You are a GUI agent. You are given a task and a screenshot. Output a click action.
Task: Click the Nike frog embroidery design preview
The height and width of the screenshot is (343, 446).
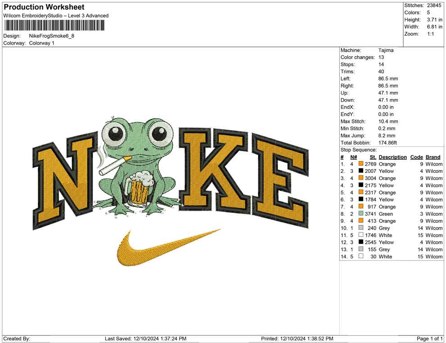(x=171, y=191)
